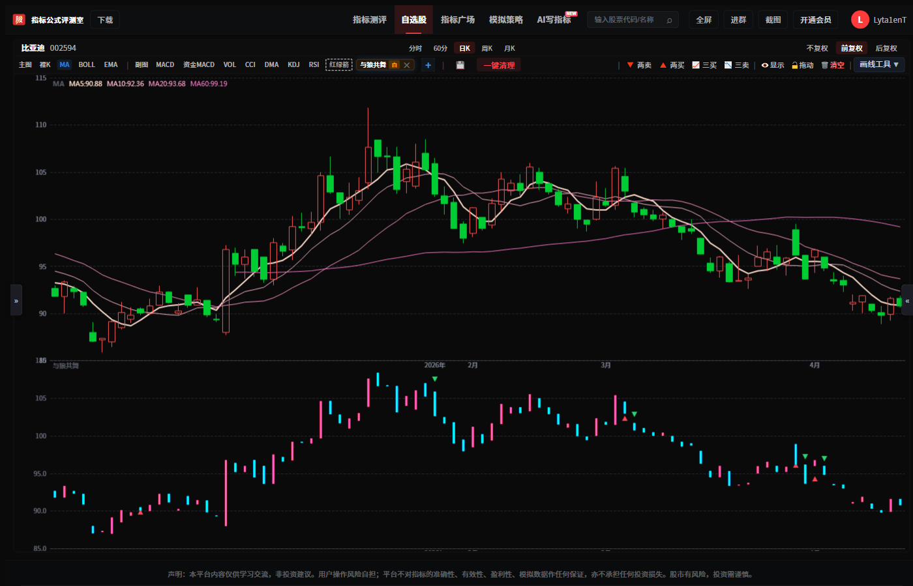Click the MA5:90.88 legend value
This screenshot has width=913, height=586.
85,84
